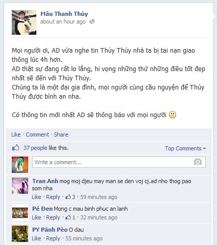Screen dimensions: 217x245
Task: Attach a photo using the camera icon
Action: point(198,162)
